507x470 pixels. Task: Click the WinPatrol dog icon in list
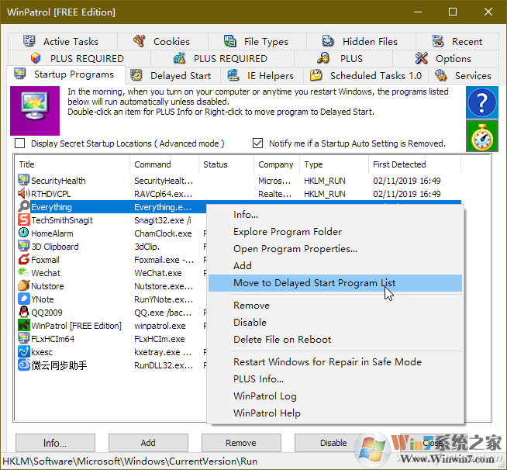click(23, 326)
